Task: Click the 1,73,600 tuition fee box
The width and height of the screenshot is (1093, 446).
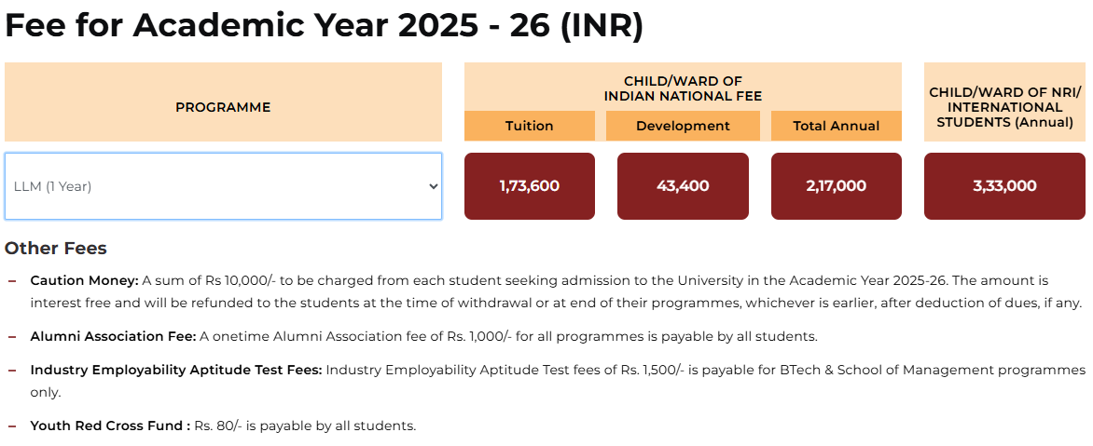Action: click(530, 186)
